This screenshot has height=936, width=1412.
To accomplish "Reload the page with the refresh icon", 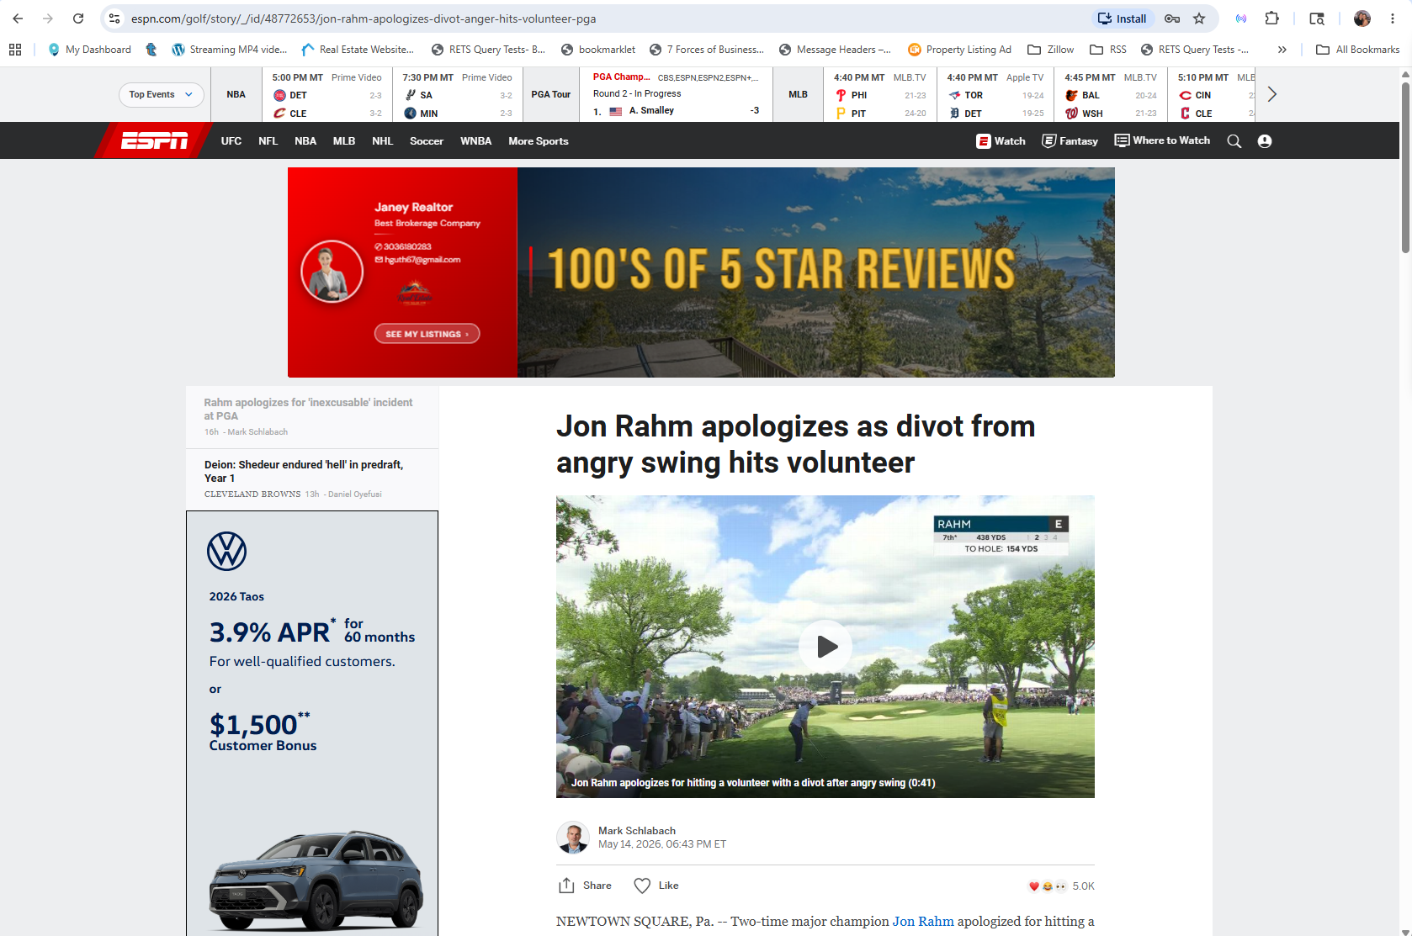I will click(x=78, y=19).
